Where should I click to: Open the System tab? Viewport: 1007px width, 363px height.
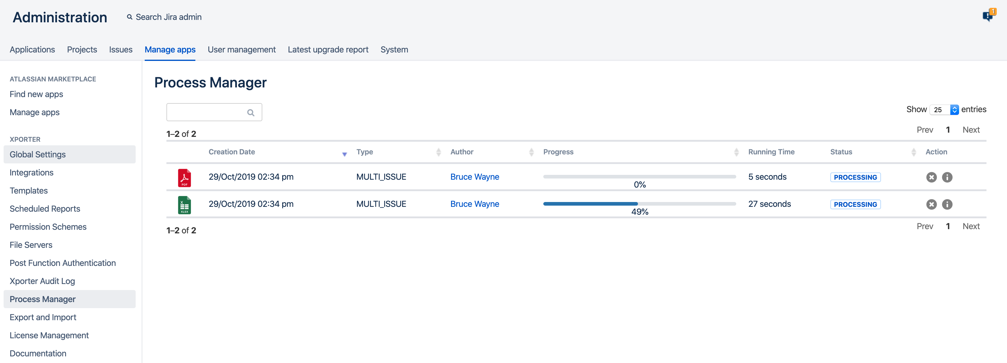pyautogui.click(x=394, y=50)
